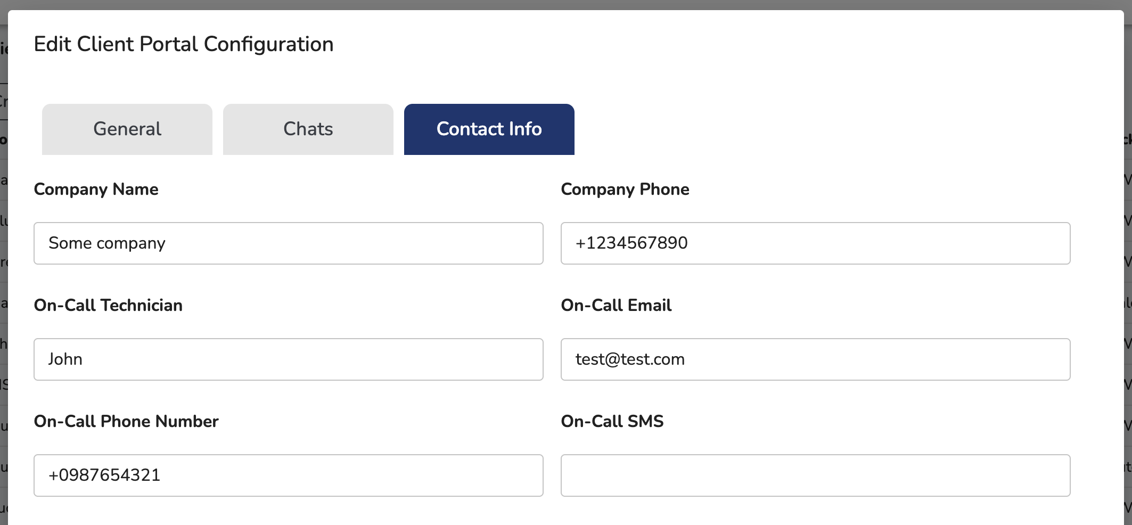Click the On-Call Email label
This screenshot has width=1132, height=525.
pyautogui.click(x=616, y=306)
